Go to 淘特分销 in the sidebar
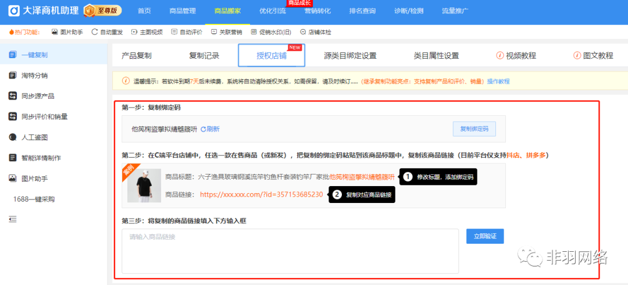 click(x=34, y=76)
